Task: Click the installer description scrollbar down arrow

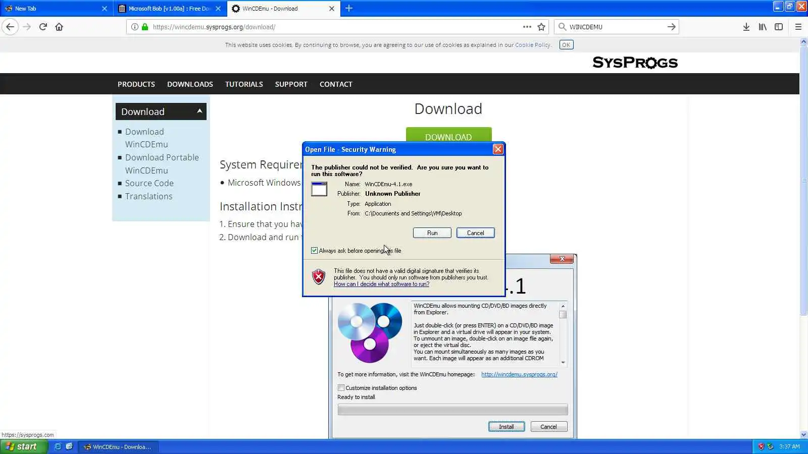Action: tap(563, 363)
